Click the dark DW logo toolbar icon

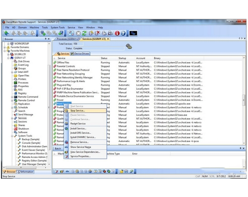[133, 33]
